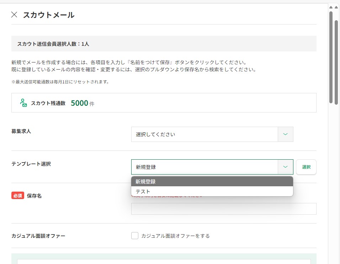This screenshot has height=264, width=340.
Task: Click the scout mail person icon
Action: pos(23,103)
